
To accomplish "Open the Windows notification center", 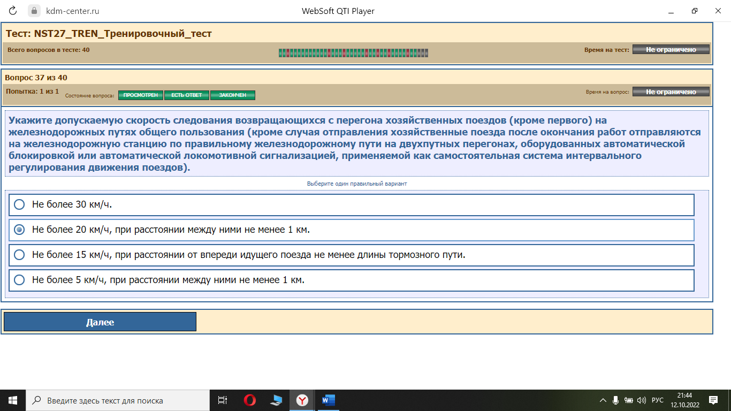I will tap(713, 400).
